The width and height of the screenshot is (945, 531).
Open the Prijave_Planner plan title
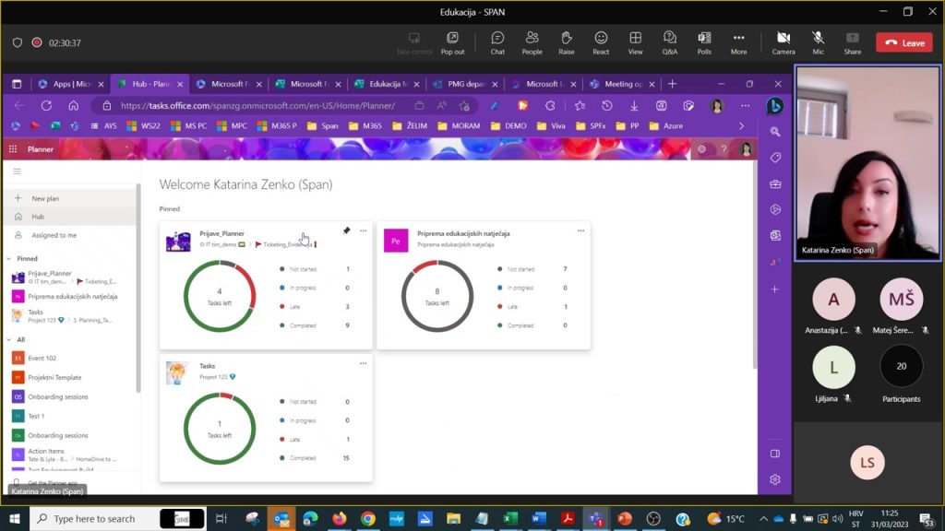click(221, 233)
